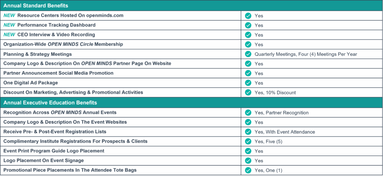Viewport: 383px width, 176px height.
Task: Click checkmark for Organization-Wide Circle Membership row
Action: (x=248, y=44)
